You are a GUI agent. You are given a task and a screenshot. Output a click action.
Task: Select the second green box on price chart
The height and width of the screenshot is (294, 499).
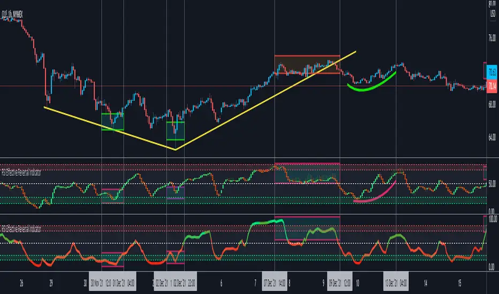point(176,130)
